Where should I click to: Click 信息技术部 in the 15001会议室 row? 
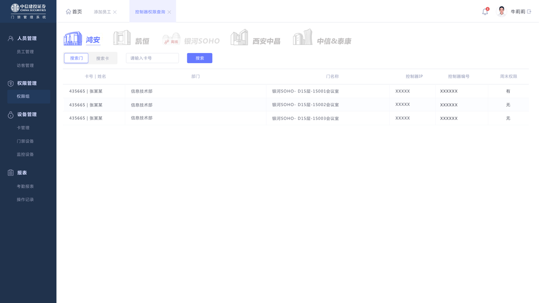141,91
